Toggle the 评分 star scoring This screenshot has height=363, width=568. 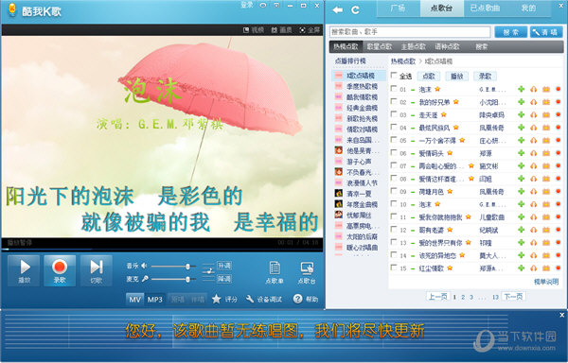coord(224,299)
